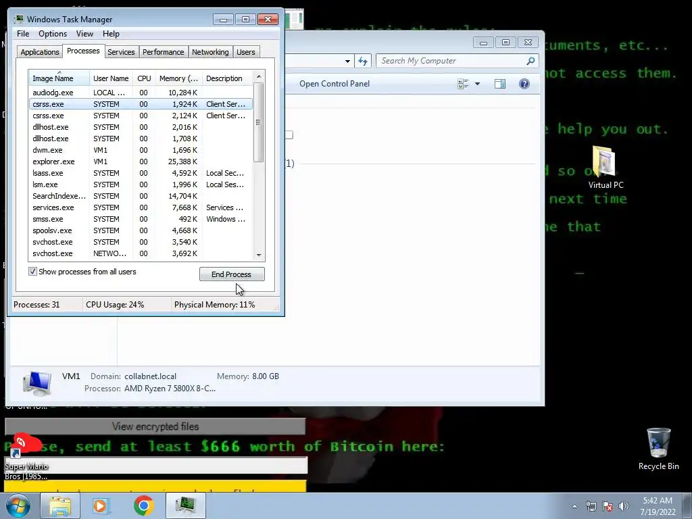This screenshot has width=692, height=519.
Task: Click the change view icon in Explorer
Action: [x=463, y=84]
